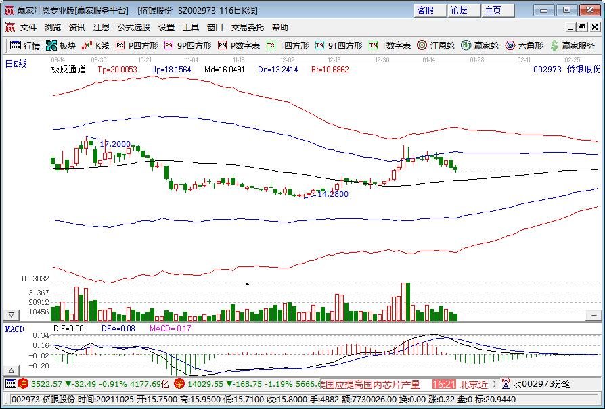605x409 pixels.
Task: Open the 六角形 hexagon tool
Action: (x=524, y=45)
